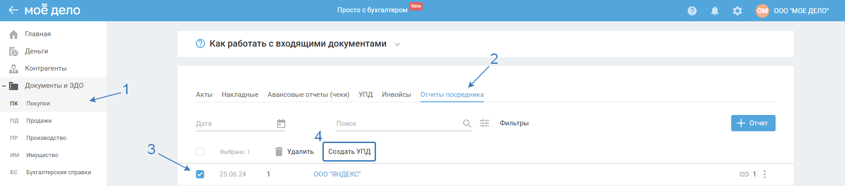845x186 pixels.
Task: Click the magnifier search icon
Action: pyautogui.click(x=467, y=124)
